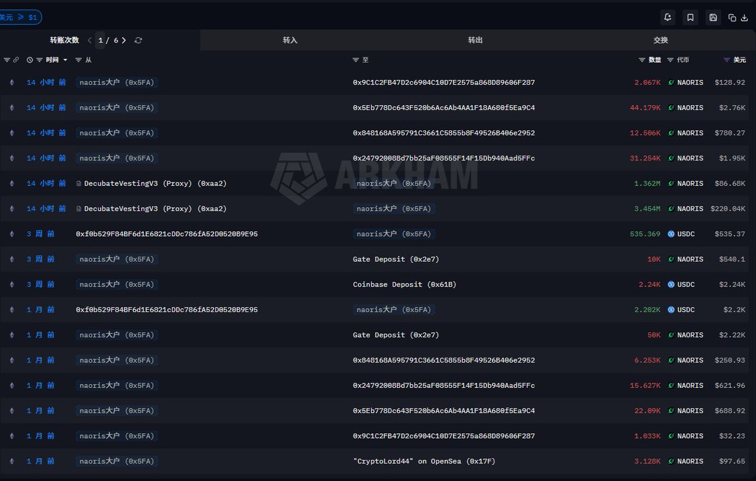Image resolution: width=756 pixels, height=481 pixels.
Task: Click the USDC token icon in $2.2K row
Action: [x=671, y=310]
